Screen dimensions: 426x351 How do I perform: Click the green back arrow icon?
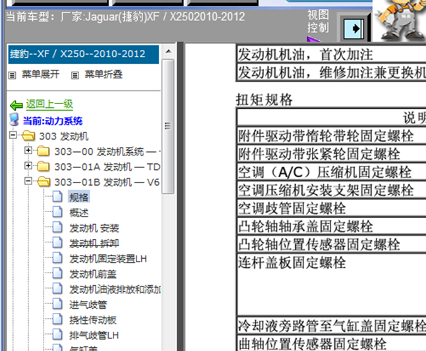[x=16, y=105]
